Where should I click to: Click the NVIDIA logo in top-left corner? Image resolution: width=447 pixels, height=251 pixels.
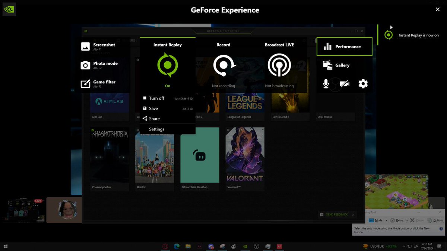tap(9, 9)
